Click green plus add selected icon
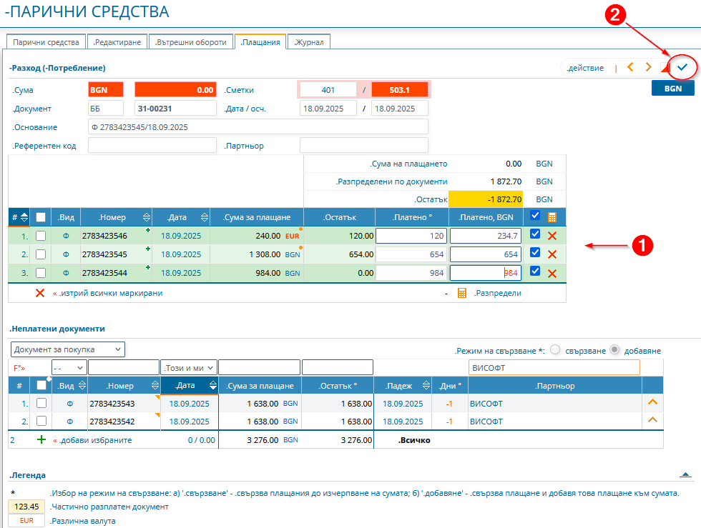This screenshot has height=528, width=701. [41, 440]
